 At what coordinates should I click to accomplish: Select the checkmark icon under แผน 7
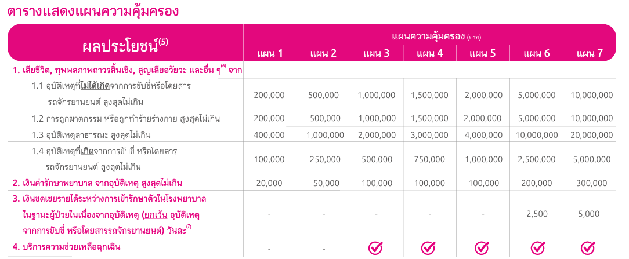(588, 248)
